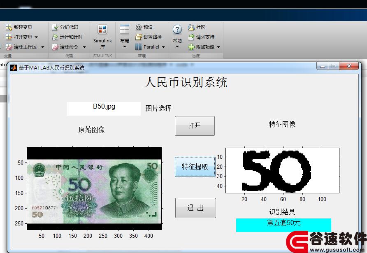Image resolution: width=367 pixels, height=253 pixels.
Task: Click the 社区 (Community) icon
Action: pyautogui.click(x=191, y=27)
